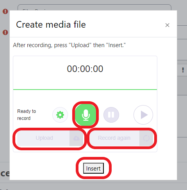Close the Create media file dialog
The width and height of the screenshot is (187, 190).
[x=167, y=25]
